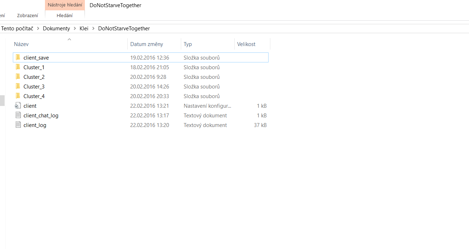This screenshot has height=249, width=469.
Task: Click the client_save folder icon
Action: [x=18, y=57]
